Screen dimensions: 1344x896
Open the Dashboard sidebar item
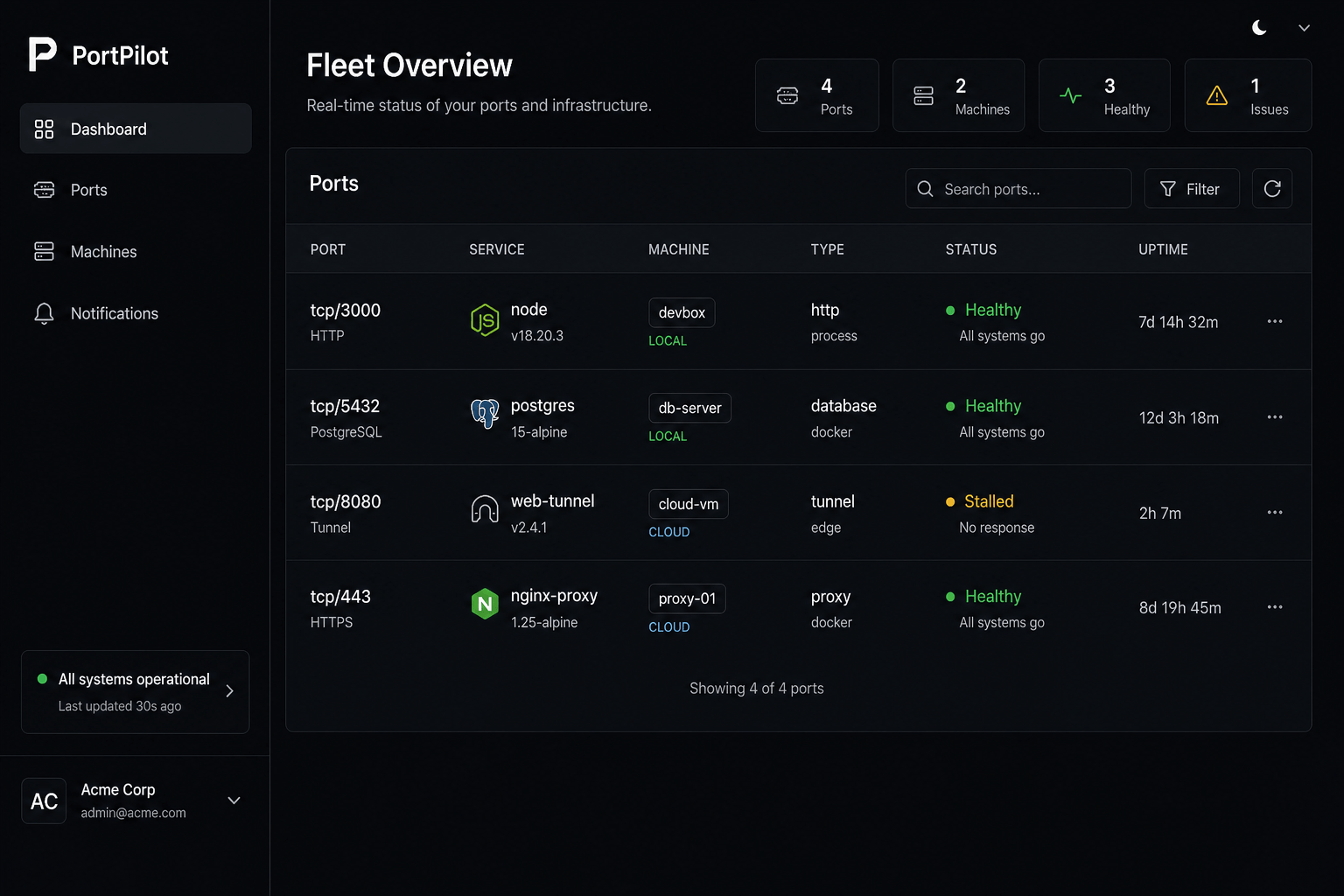point(136,129)
